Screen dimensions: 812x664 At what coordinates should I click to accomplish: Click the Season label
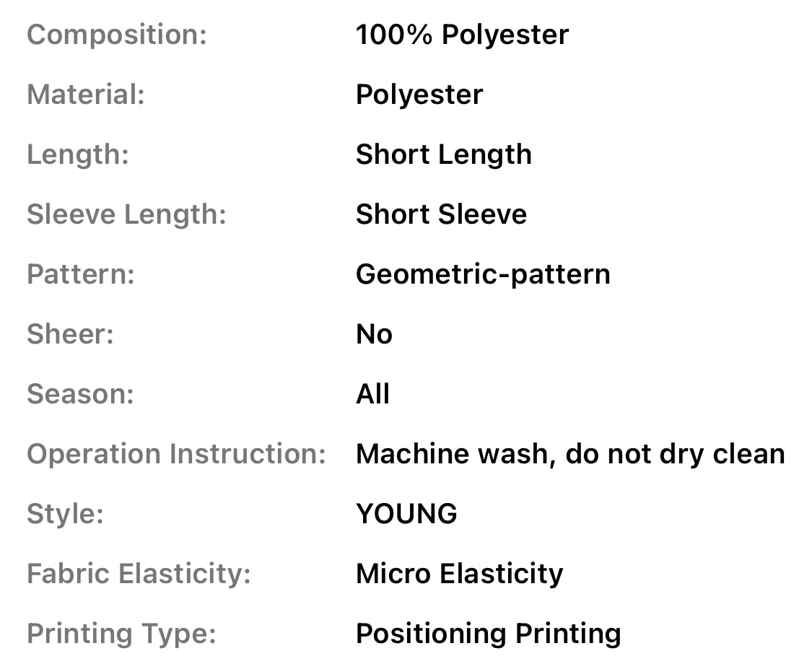point(80,394)
